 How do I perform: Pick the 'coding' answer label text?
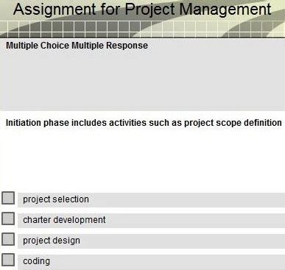[36, 261]
